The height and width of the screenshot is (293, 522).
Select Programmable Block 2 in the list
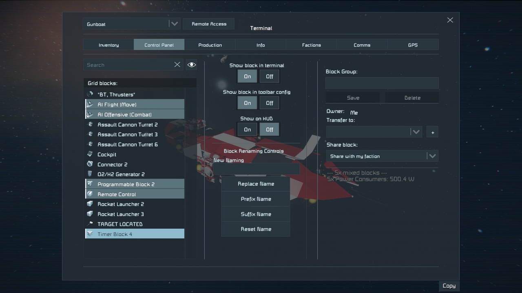click(135, 184)
